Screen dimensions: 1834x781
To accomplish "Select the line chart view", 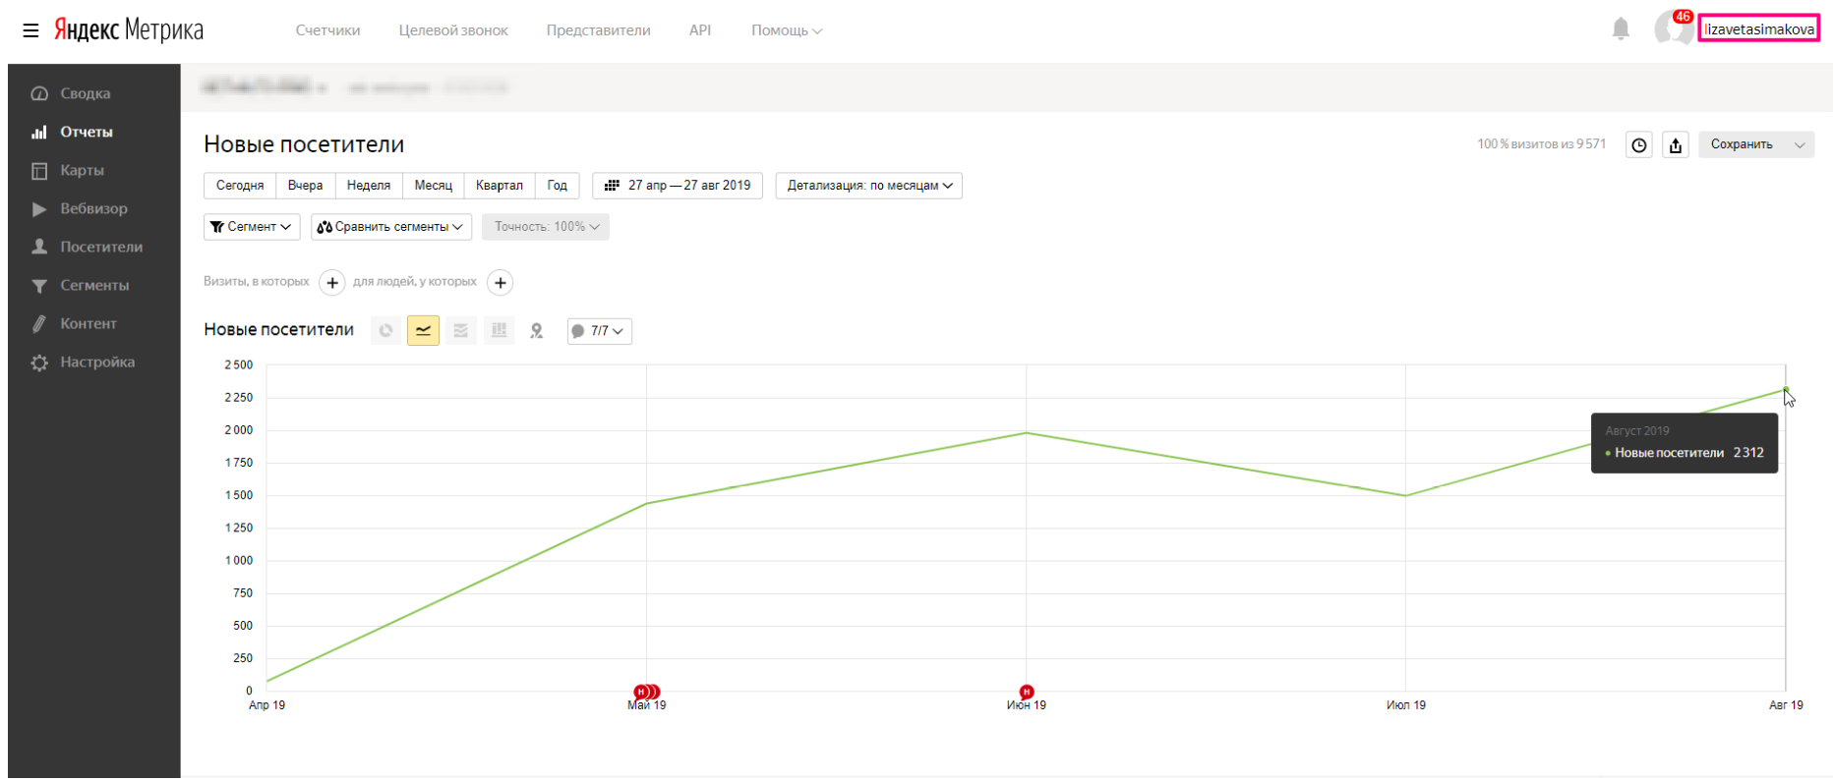I will [x=423, y=331].
